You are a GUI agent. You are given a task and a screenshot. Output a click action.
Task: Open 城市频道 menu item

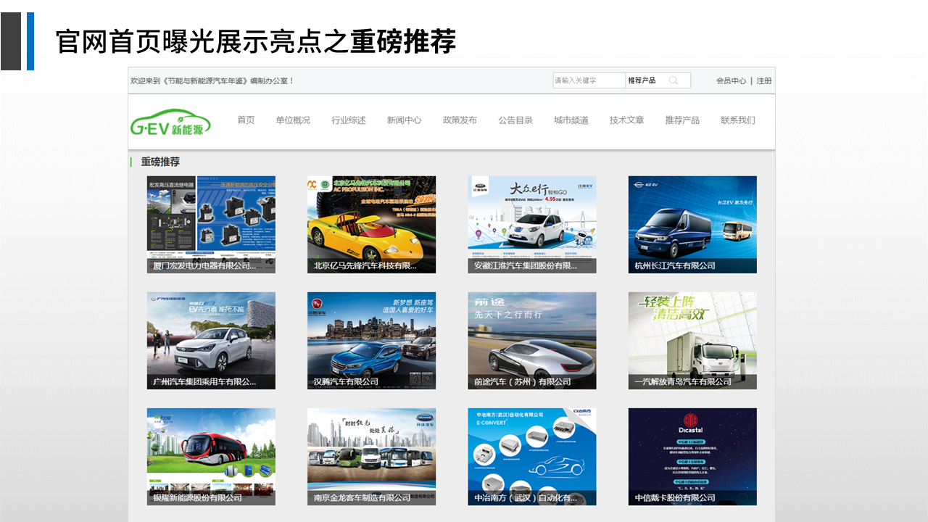[571, 120]
